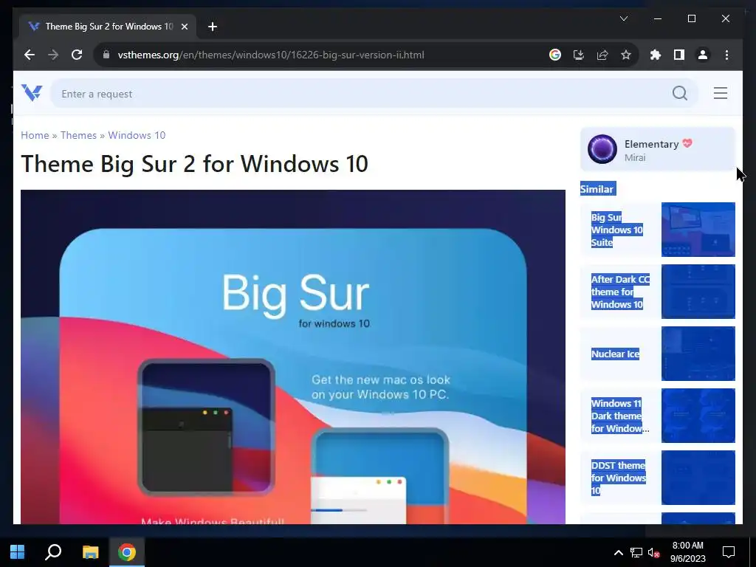Screen dimensions: 756x567
Task: Open Elementary author avatar
Action: [602, 149]
